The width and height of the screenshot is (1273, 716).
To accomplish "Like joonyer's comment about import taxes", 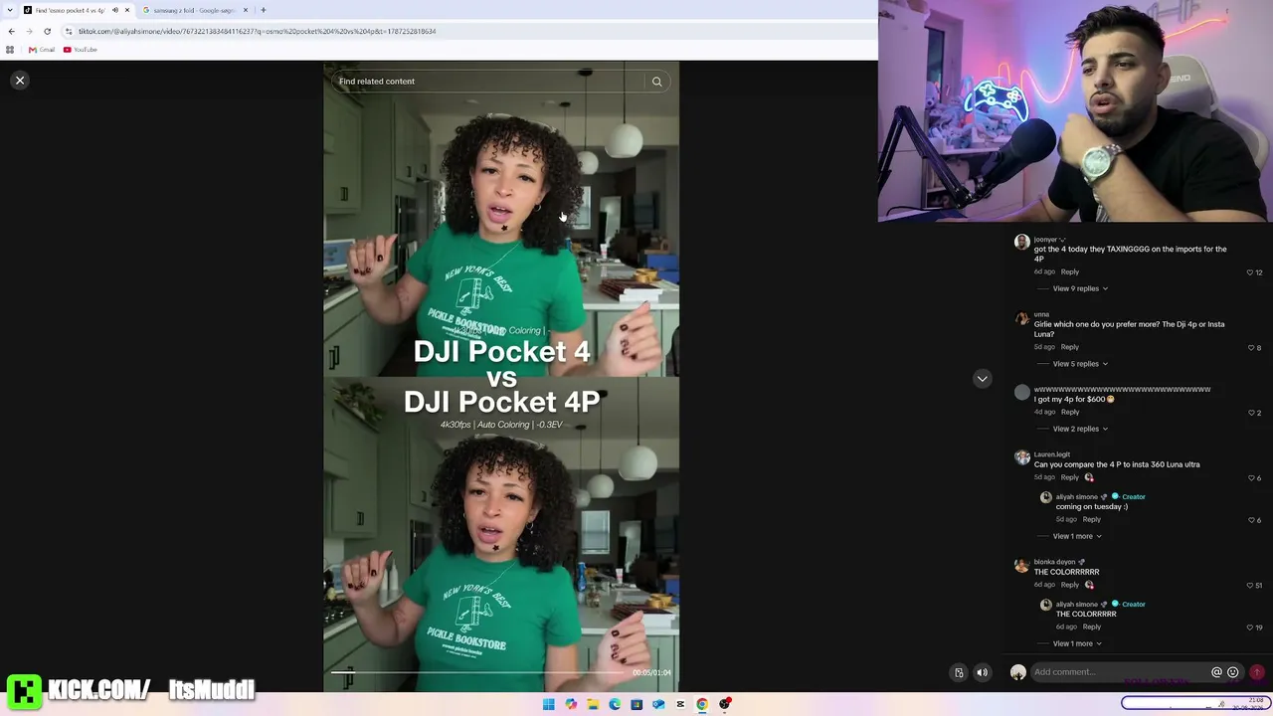I will (1250, 272).
